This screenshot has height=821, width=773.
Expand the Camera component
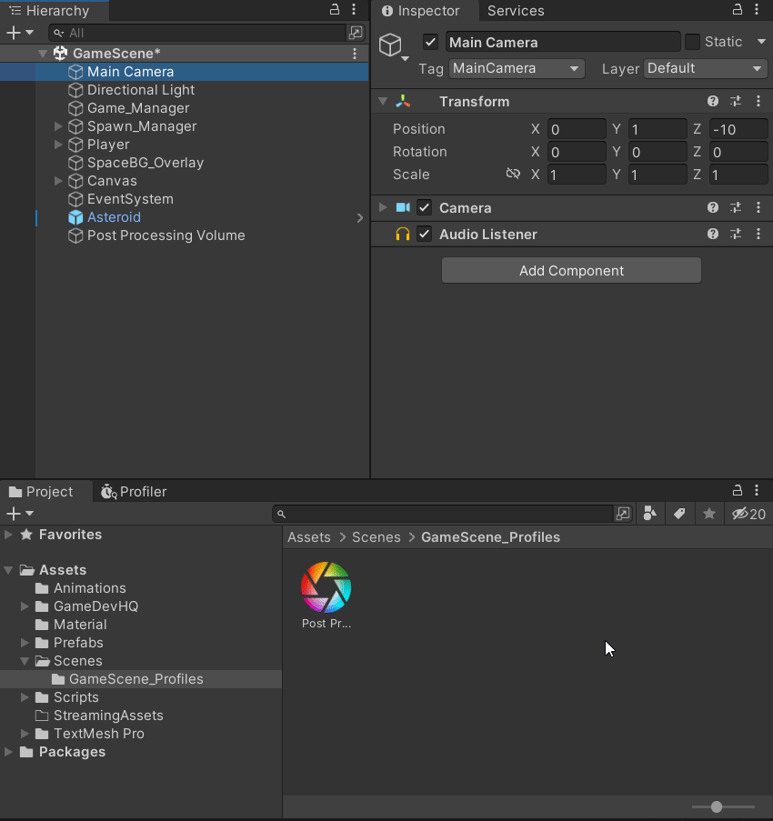(x=383, y=208)
